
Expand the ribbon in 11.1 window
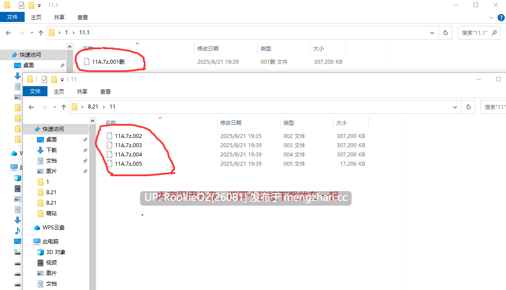point(491,18)
